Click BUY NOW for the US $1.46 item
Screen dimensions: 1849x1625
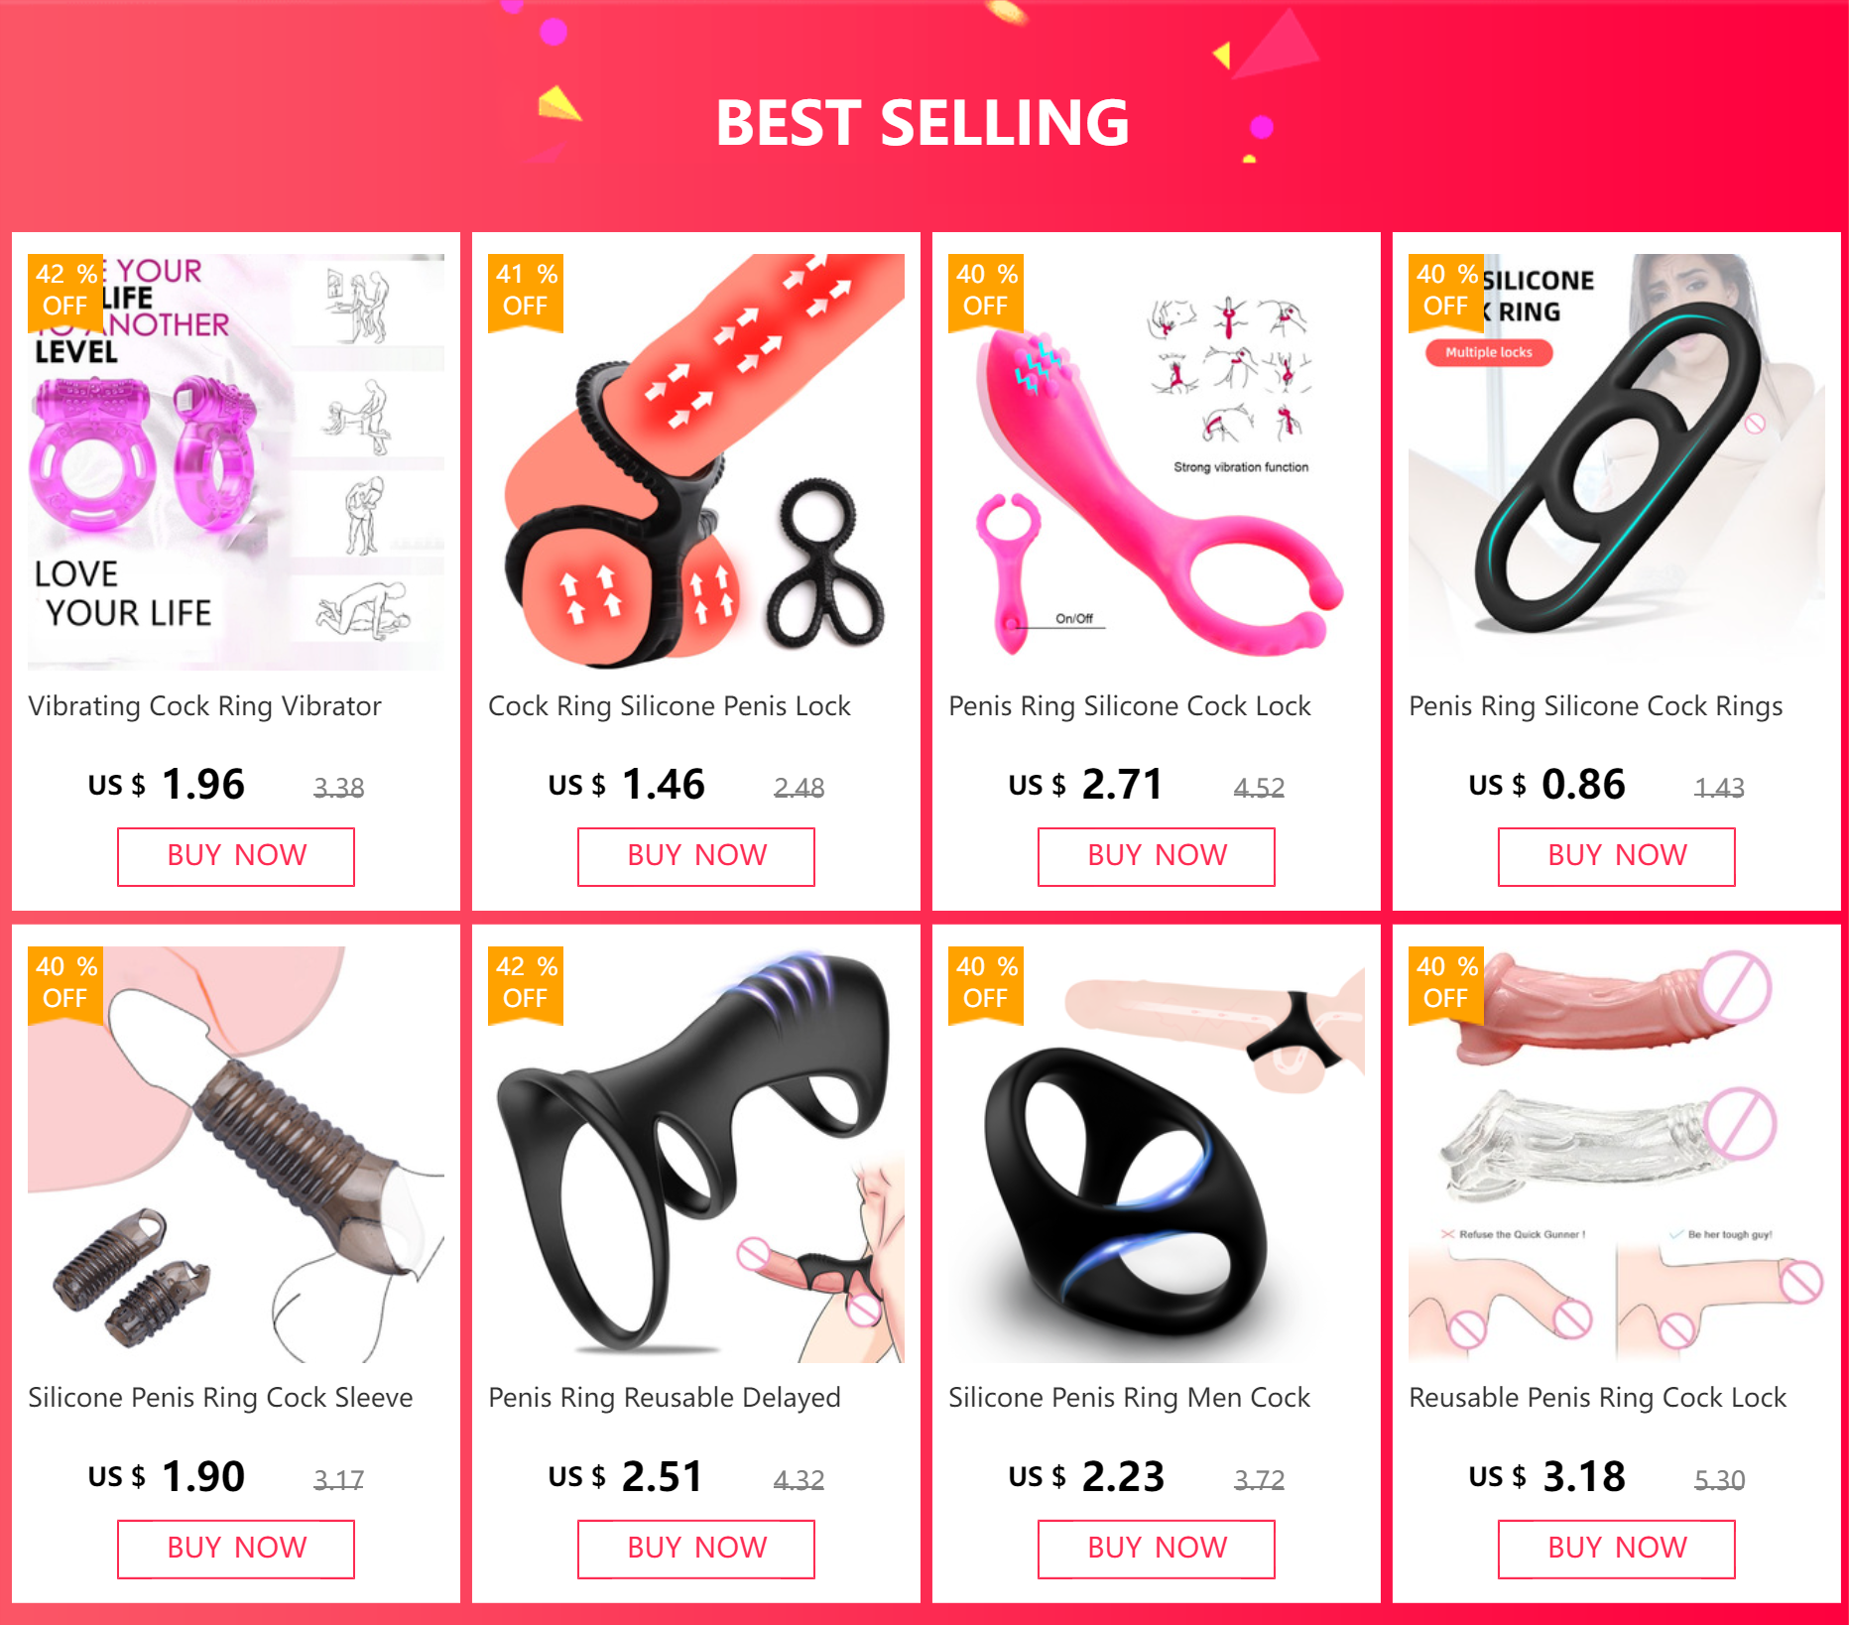click(696, 857)
